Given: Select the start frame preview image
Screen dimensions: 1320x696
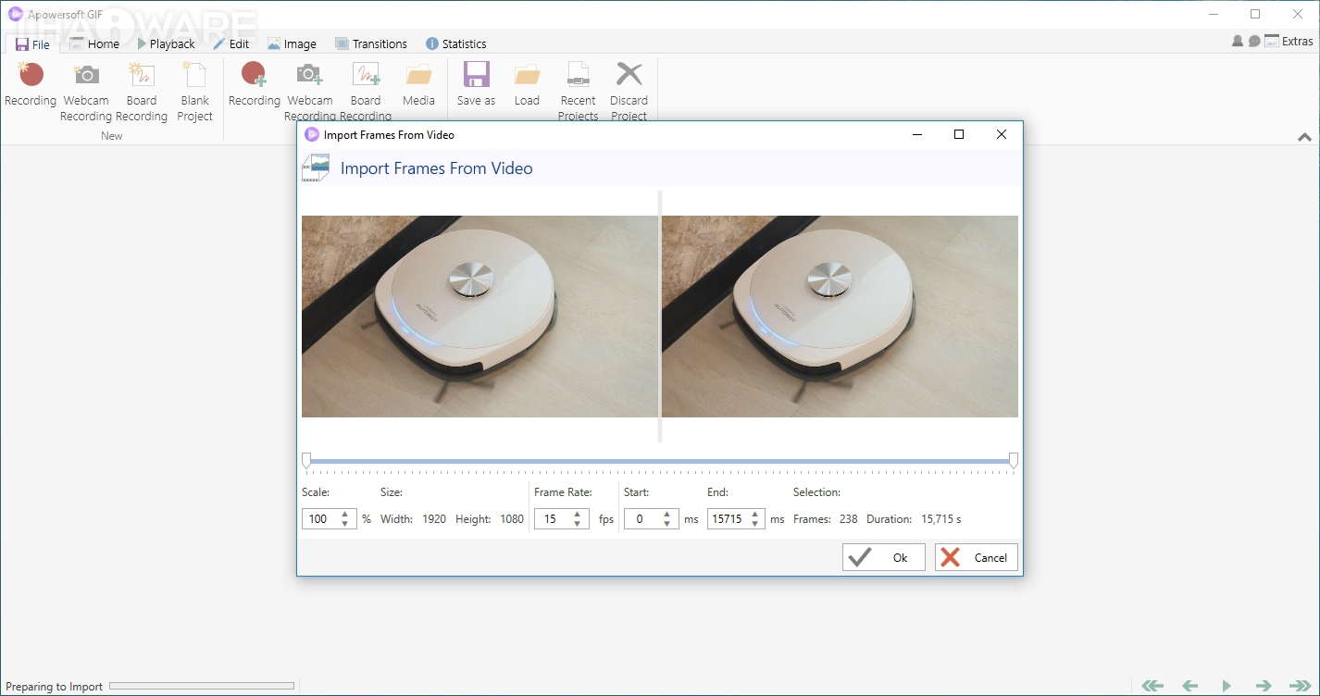Looking at the screenshot, I should [479, 317].
